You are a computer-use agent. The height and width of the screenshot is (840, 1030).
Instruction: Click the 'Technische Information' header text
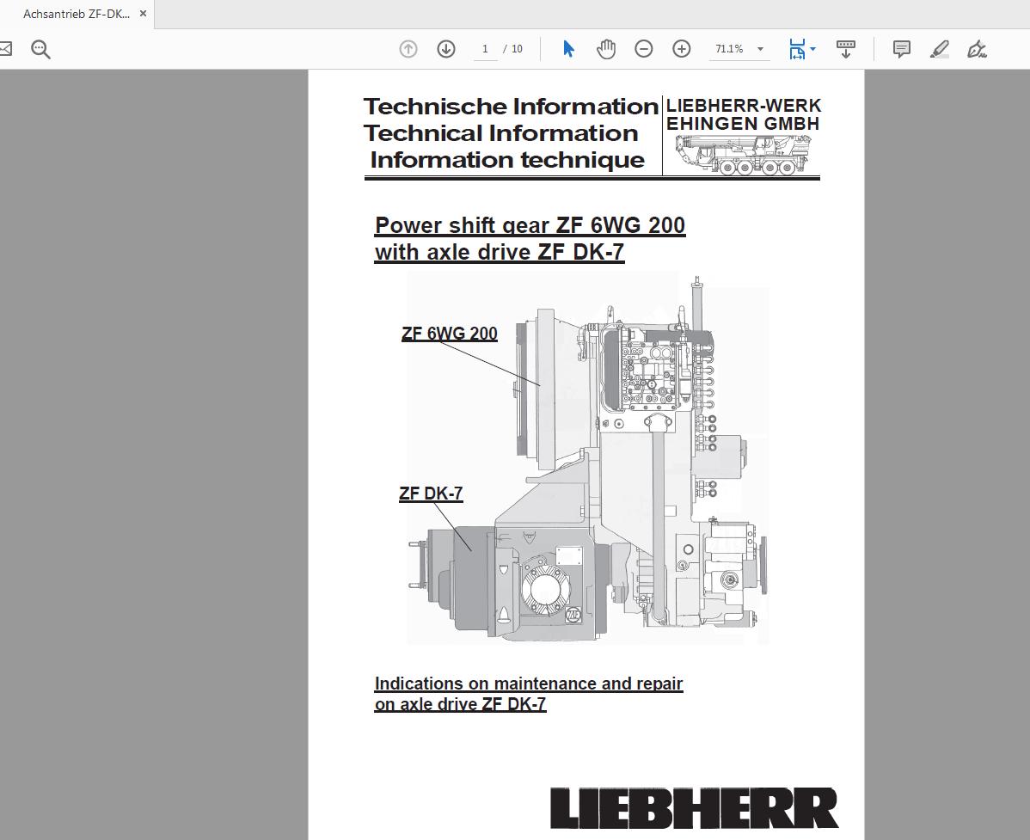tap(511, 107)
